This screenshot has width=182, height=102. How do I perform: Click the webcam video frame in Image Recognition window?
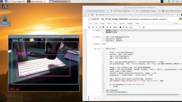point(44,65)
